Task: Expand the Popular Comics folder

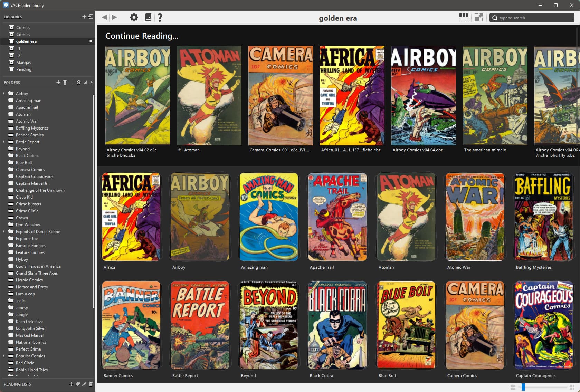Action: pos(4,356)
